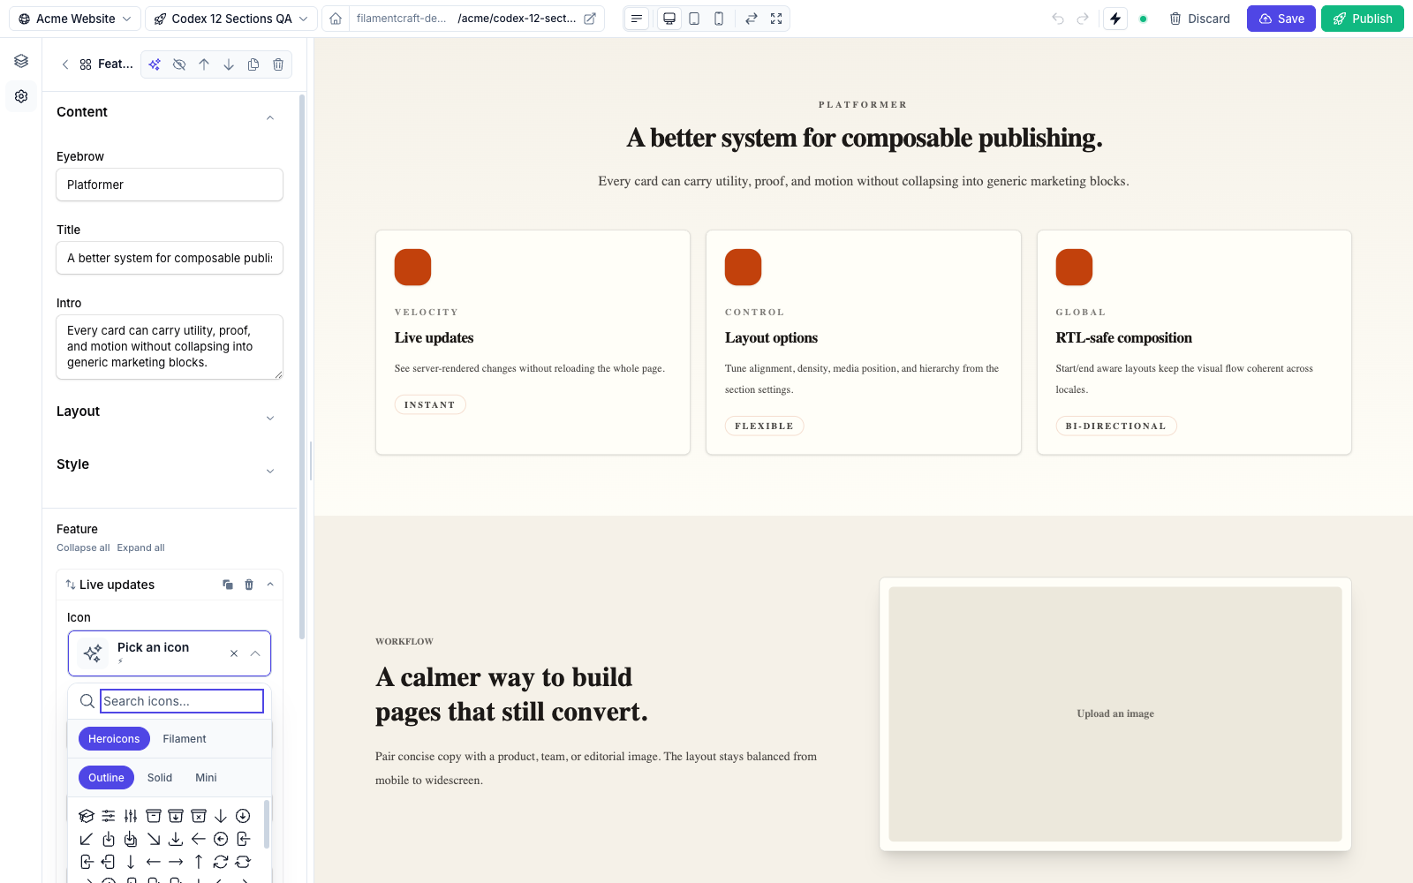Open page in new tab via external link icon
The height and width of the screenshot is (883, 1413).
click(x=590, y=19)
